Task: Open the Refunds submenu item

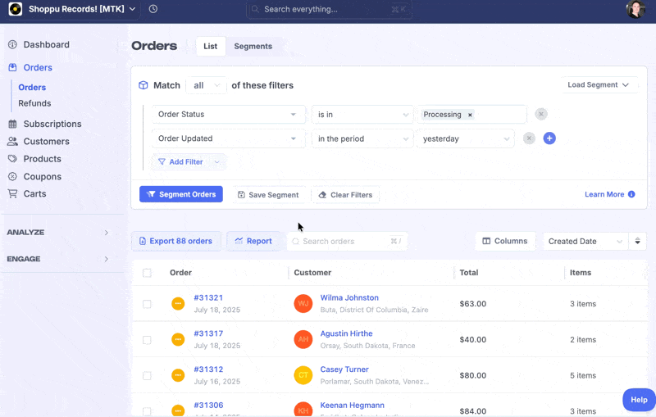Action: click(x=34, y=103)
